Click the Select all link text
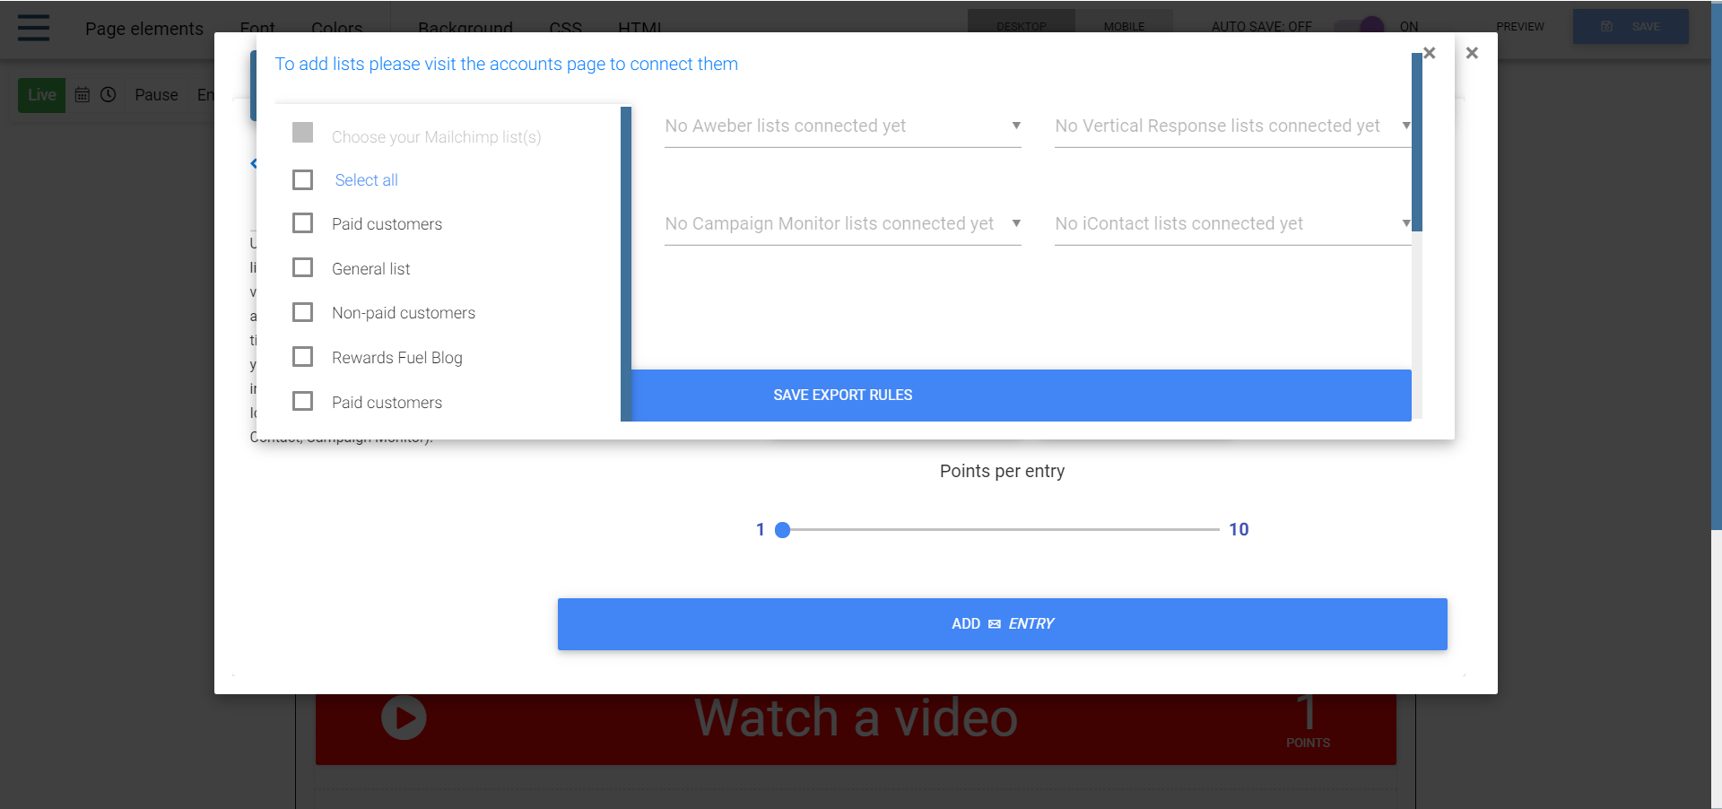This screenshot has width=1722, height=809. pyautogui.click(x=366, y=180)
